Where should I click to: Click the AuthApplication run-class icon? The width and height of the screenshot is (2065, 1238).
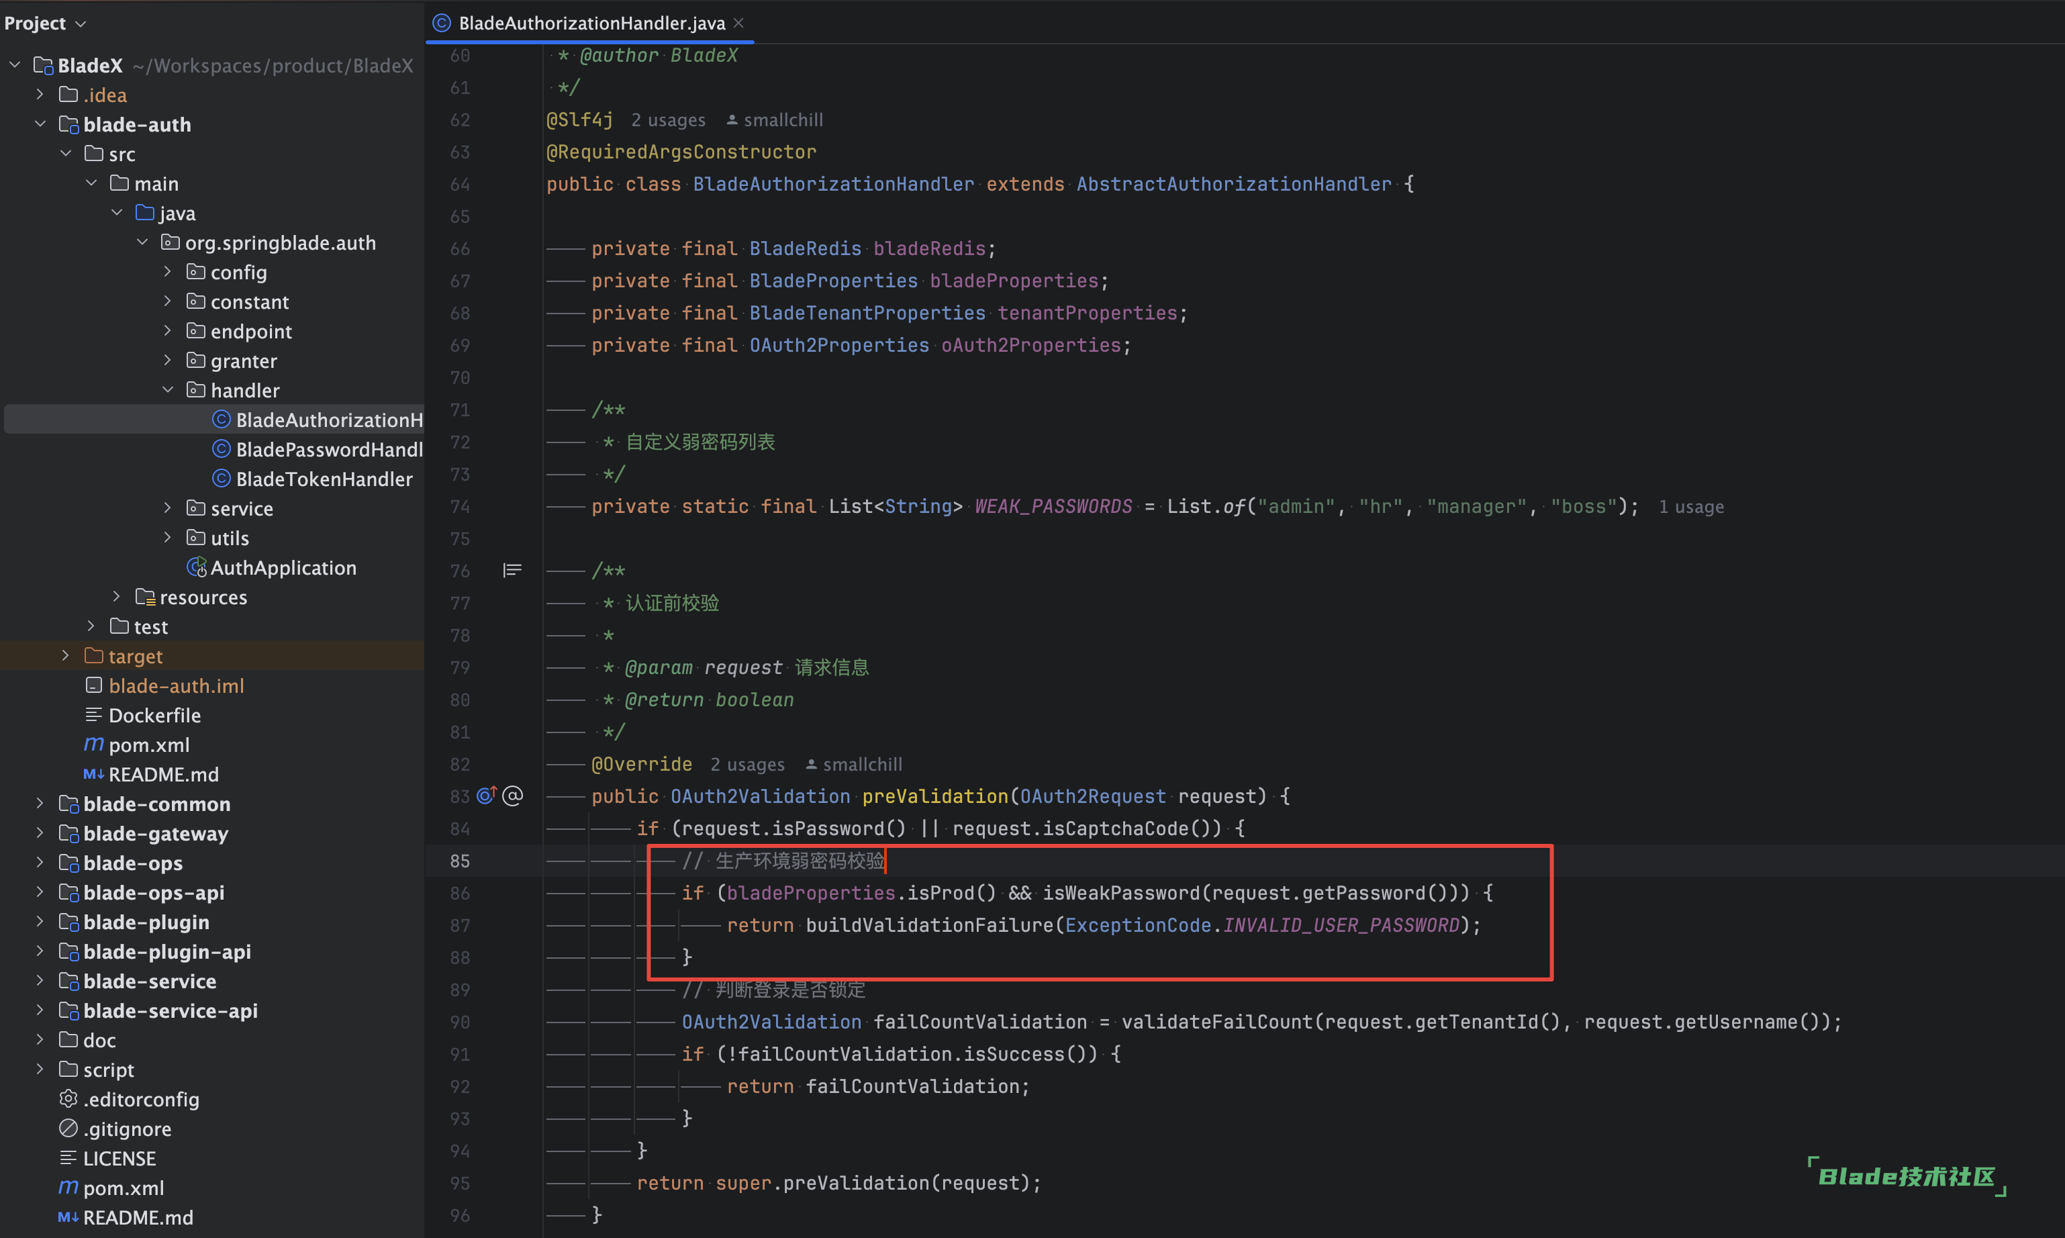coord(197,567)
